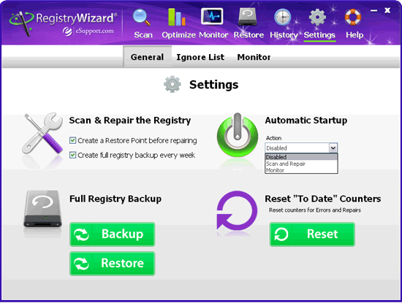Click the eSupport.com logo
Viewport: 402px width, 303px height.
[88, 31]
